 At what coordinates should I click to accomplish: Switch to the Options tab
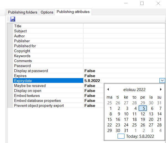(x=47, y=12)
